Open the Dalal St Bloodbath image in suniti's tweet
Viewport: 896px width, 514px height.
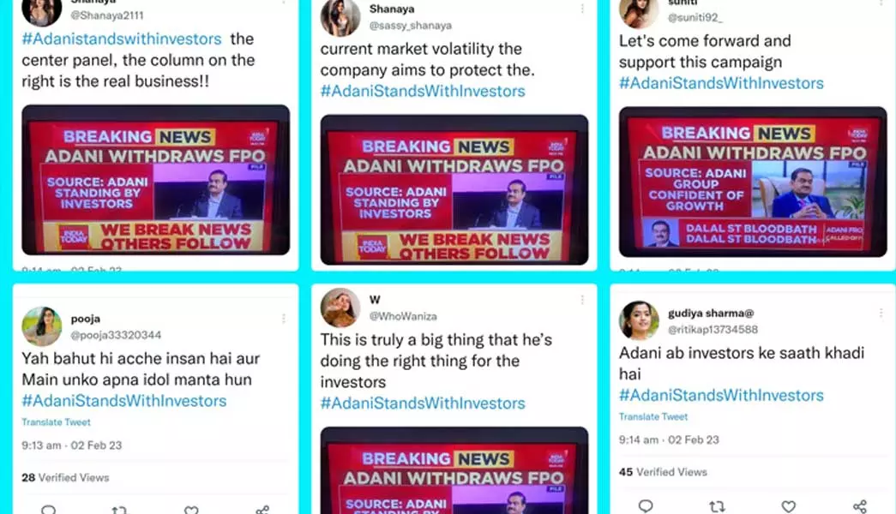753,182
